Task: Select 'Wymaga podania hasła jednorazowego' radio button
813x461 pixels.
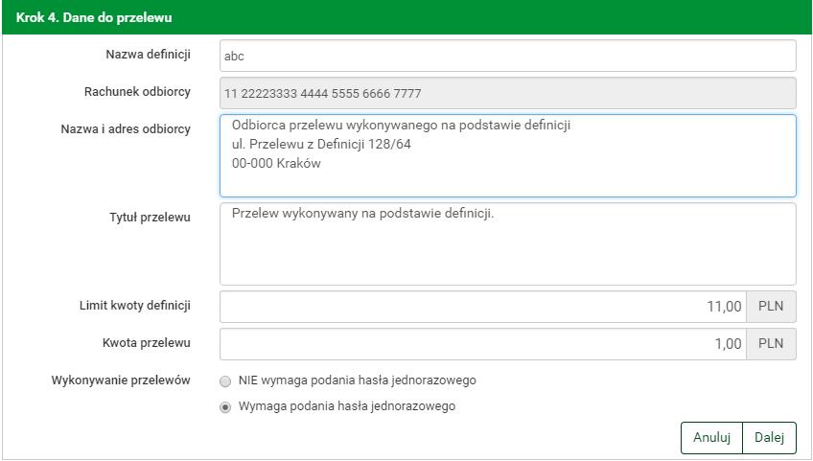Action: tap(225, 407)
